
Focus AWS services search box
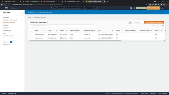click(74, 8)
